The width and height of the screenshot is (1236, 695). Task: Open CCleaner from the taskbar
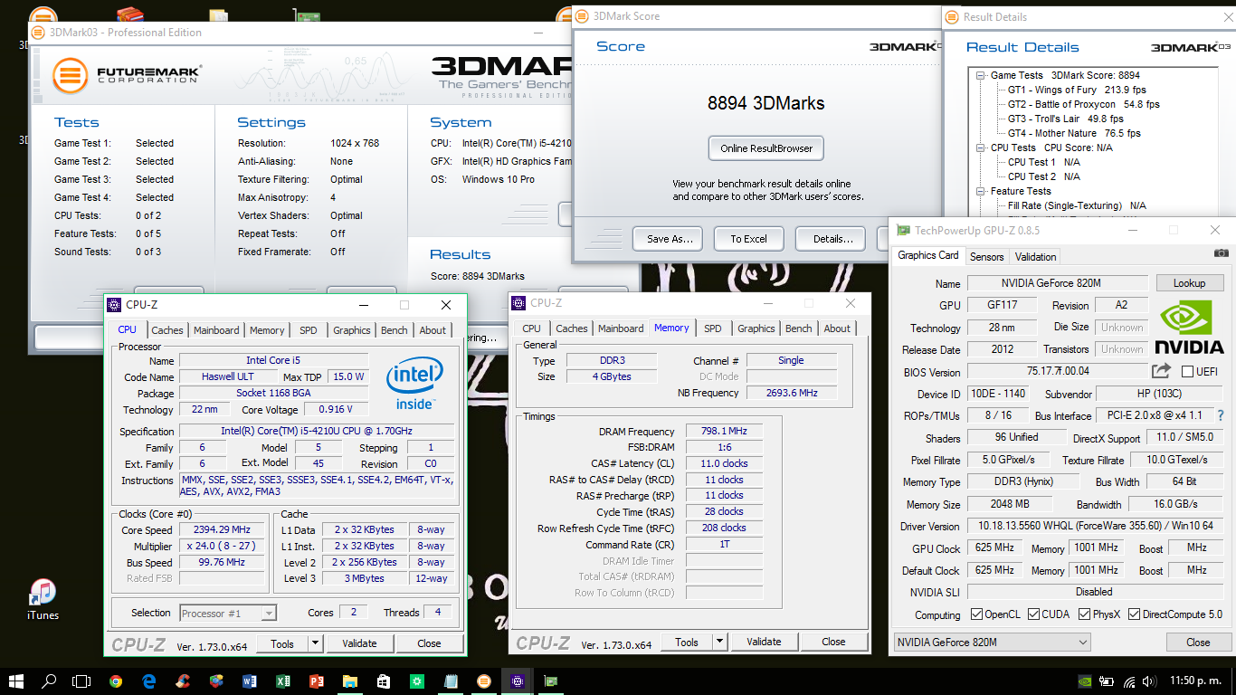[x=183, y=681]
